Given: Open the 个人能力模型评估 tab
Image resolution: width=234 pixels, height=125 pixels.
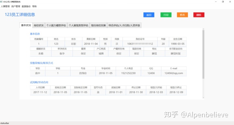Looking at the screenshot, I should click(56, 25).
